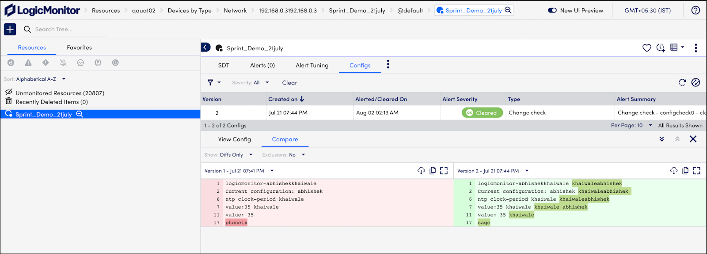Viewport: 707px width, 254px height.
Task: Collapse the tree panel with left chevron
Action: pos(205,47)
